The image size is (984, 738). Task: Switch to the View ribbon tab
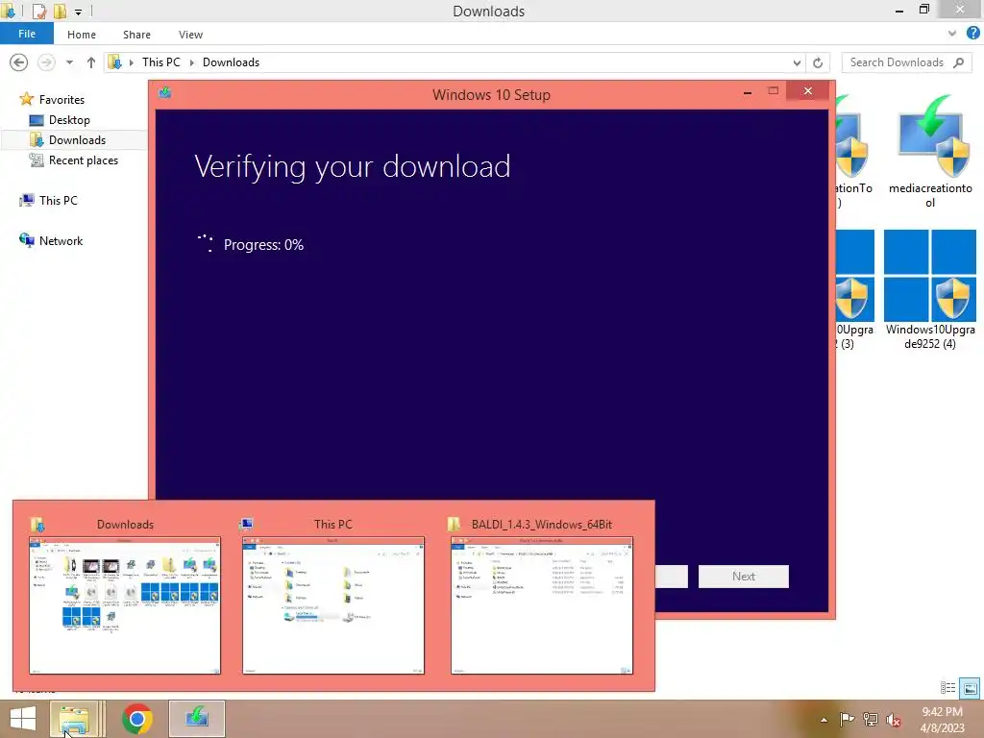(190, 35)
